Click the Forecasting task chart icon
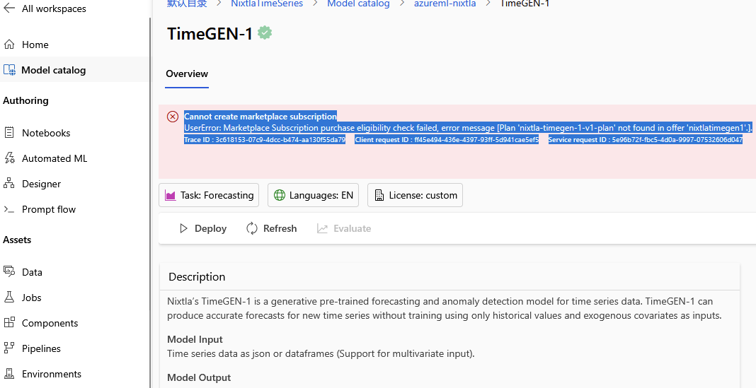 [170, 195]
